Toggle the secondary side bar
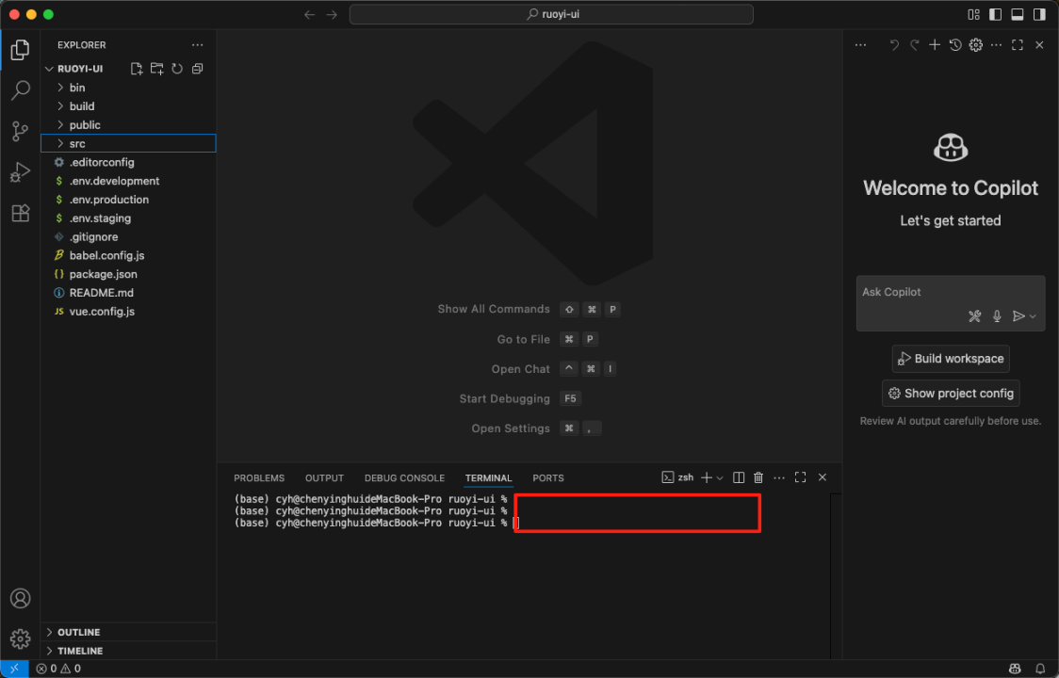1059x678 pixels. [1039, 15]
